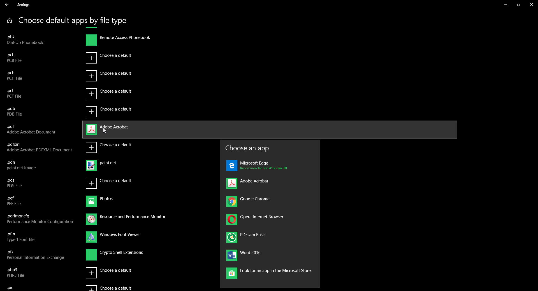Click 'Recommended for Windows 10' text
Screen dimensions: 538x291
pos(263,168)
